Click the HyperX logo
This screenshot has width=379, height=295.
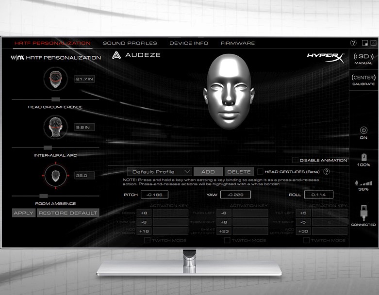[x=325, y=58]
